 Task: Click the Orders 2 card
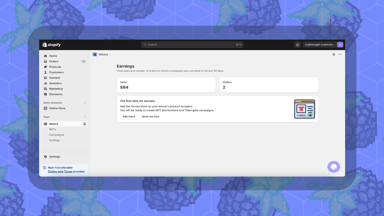coord(269,85)
